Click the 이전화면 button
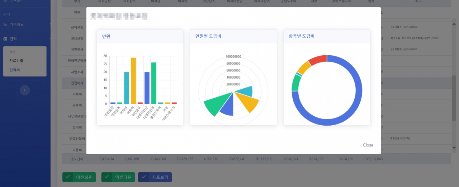The height and width of the screenshot is (187, 459). click(79, 177)
